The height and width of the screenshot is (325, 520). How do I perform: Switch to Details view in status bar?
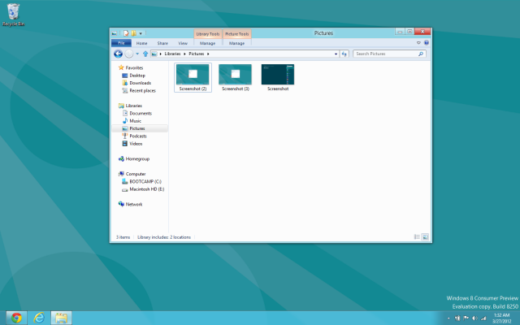(x=417, y=236)
